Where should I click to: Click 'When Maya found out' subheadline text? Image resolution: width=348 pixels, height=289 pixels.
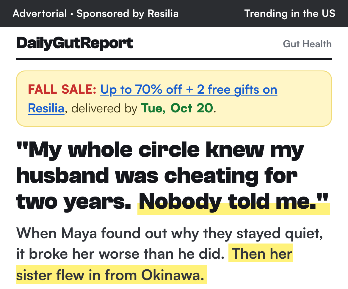point(92,234)
